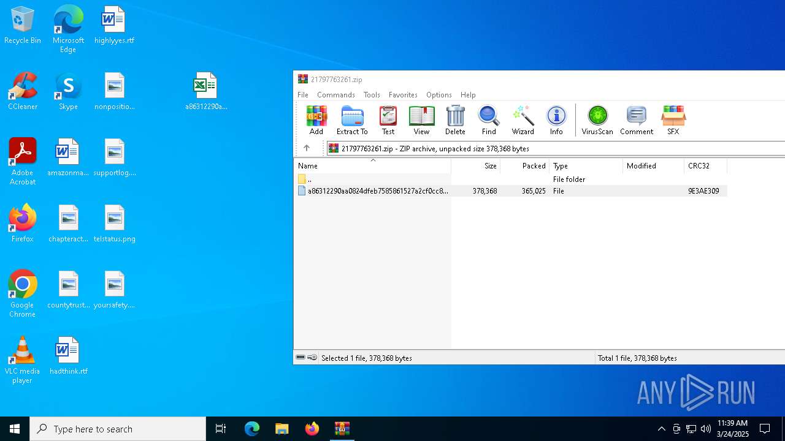785x441 pixels.
Task: Select Adobe Acrobat desktop shortcut
Action: (x=23, y=162)
